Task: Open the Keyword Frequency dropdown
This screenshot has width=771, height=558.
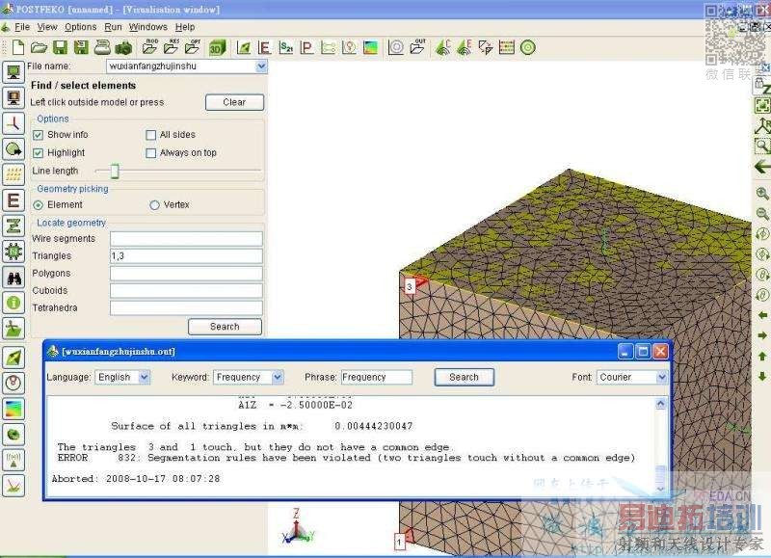Action: coord(278,377)
